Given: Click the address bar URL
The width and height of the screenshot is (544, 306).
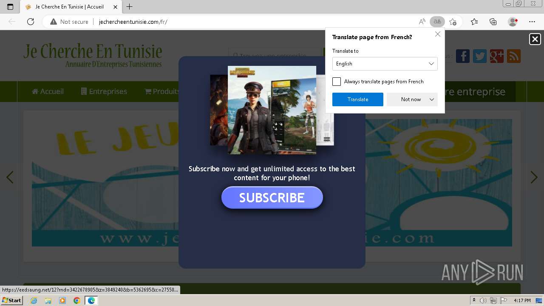Looking at the screenshot, I should (x=133, y=22).
